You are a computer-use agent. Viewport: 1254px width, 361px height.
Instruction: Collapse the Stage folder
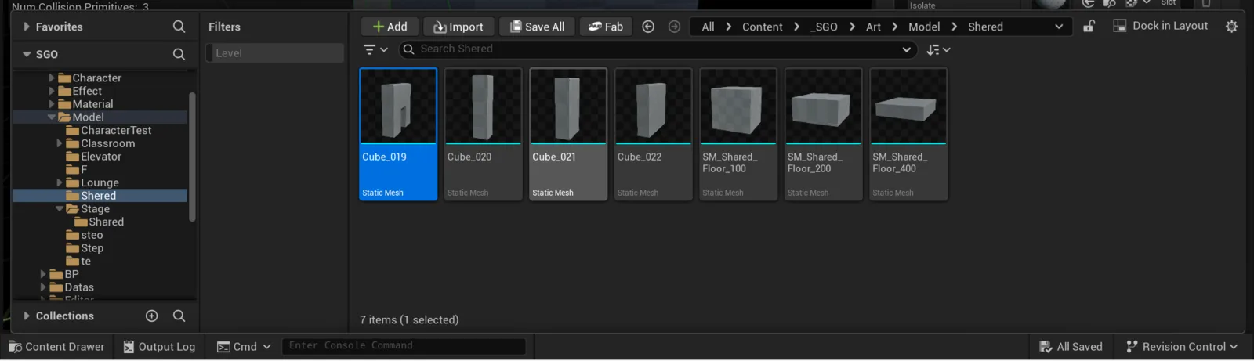click(x=60, y=209)
